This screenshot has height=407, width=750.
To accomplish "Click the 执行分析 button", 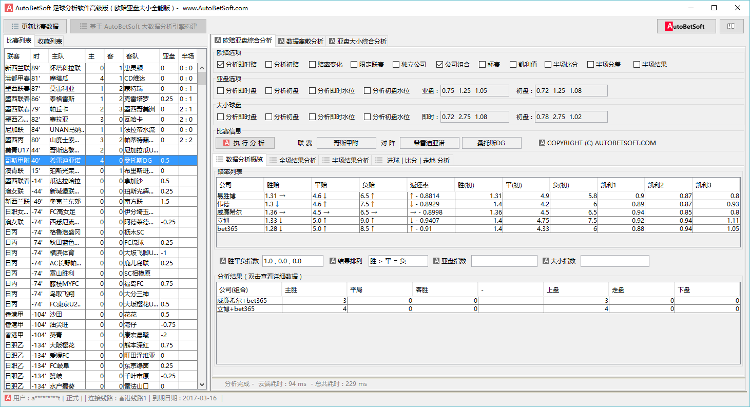I will pyautogui.click(x=245, y=143).
